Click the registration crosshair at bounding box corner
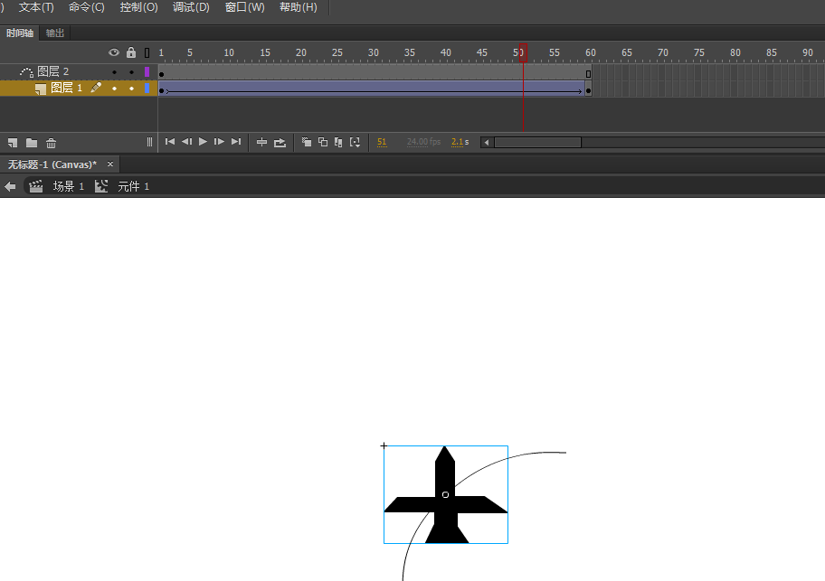The width and height of the screenshot is (825, 581). (x=384, y=446)
